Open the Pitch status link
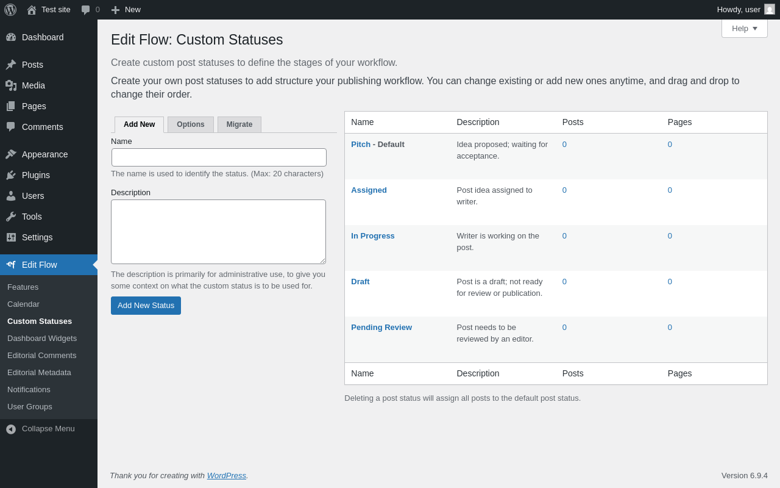780x488 pixels. (361, 144)
